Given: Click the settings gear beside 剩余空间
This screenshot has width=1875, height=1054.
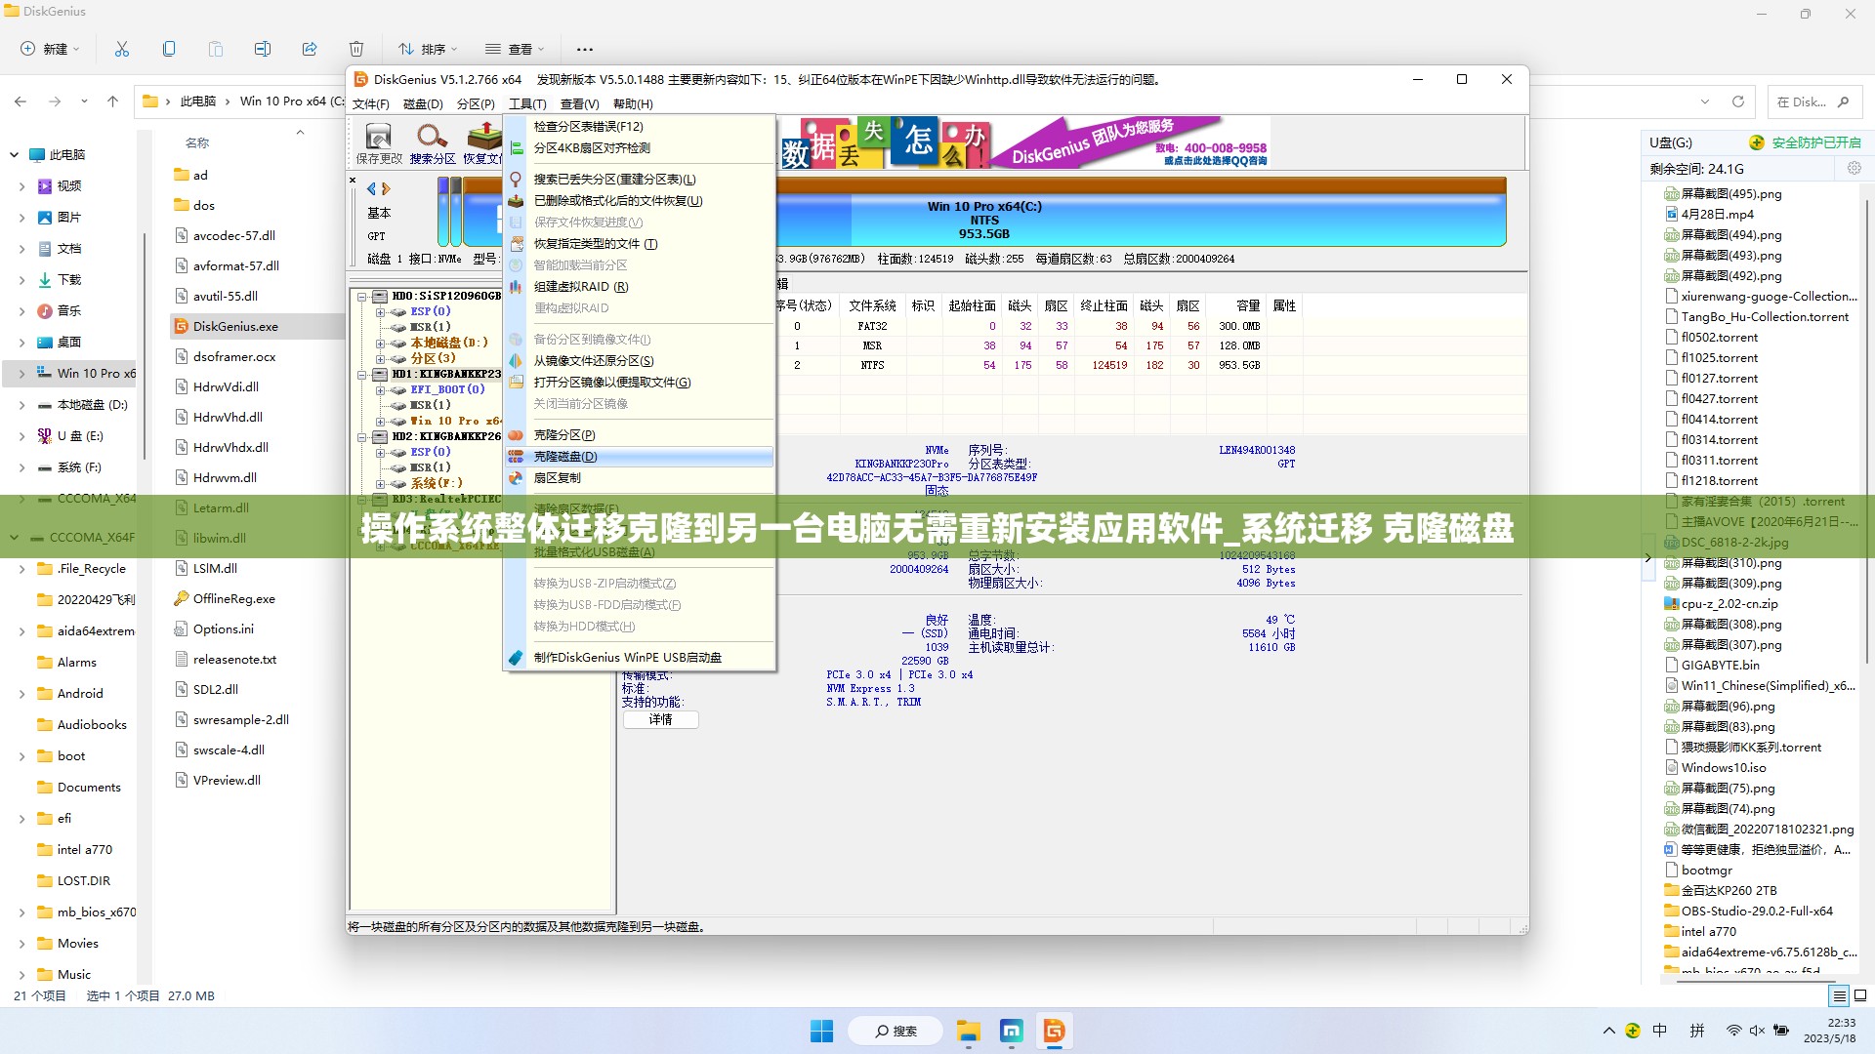Looking at the screenshot, I should pyautogui.click(x=1854, y=169).
